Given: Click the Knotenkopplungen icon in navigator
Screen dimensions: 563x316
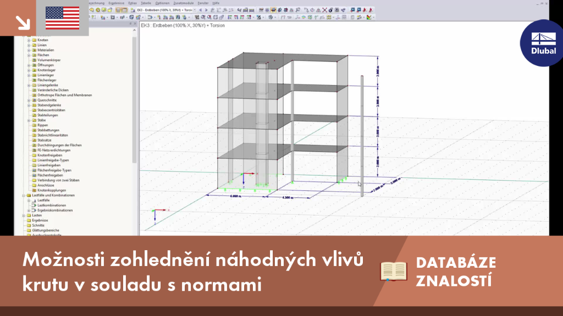Looking at the screenshot, I should pyautogui.click(x=35, y=190).
